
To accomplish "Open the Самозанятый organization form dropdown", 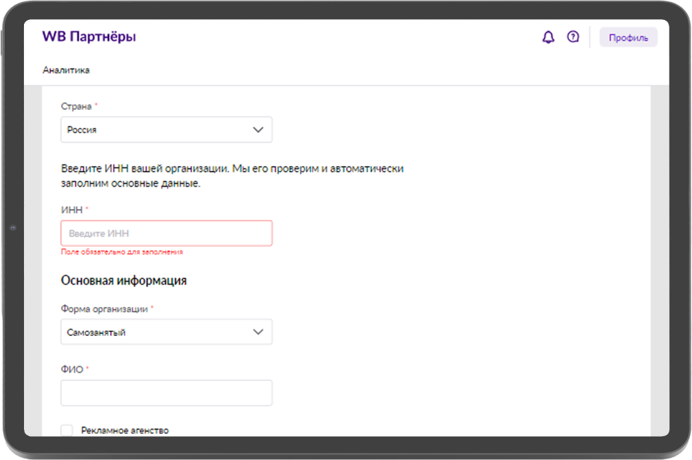I will (166, 332).
